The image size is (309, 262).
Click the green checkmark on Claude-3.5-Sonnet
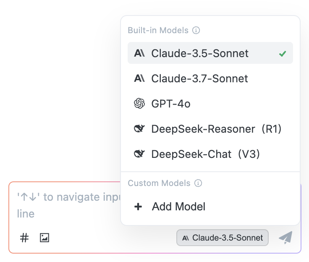pyautogui.click(x=283, y=54)
